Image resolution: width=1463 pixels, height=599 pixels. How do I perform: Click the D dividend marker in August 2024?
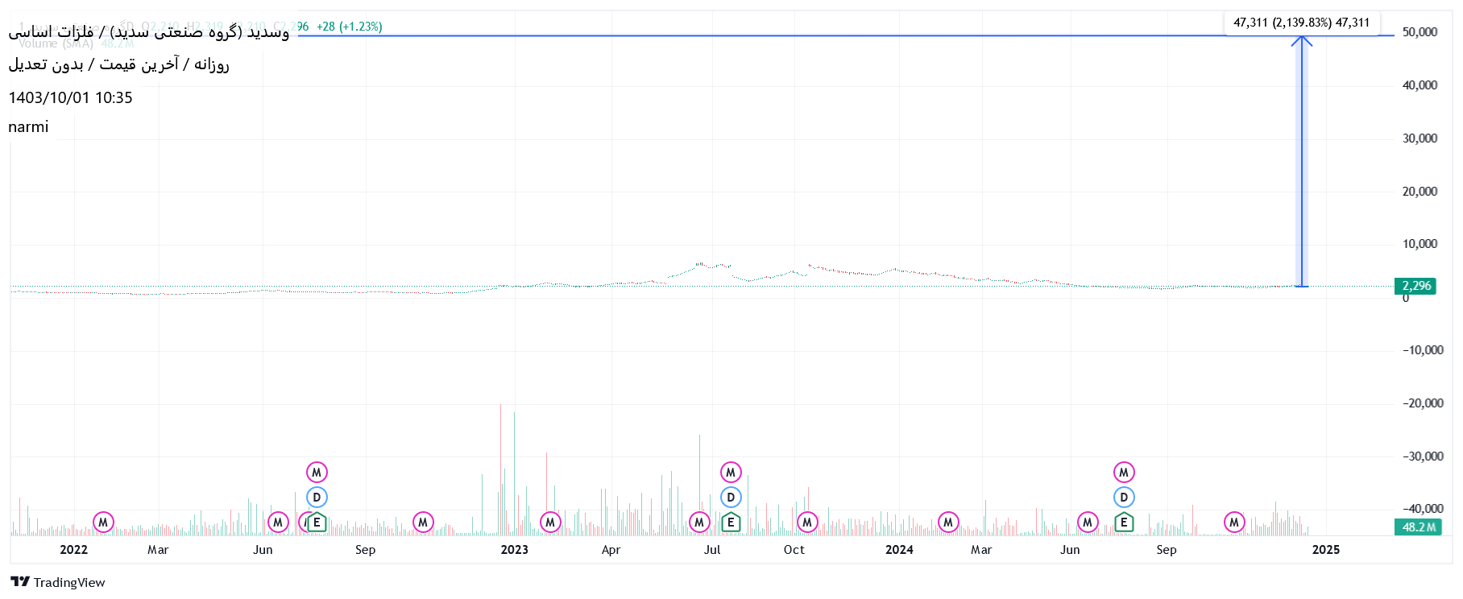click(x=1124, y=498)
